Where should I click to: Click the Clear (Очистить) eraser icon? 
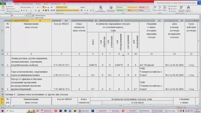[169, 11]
